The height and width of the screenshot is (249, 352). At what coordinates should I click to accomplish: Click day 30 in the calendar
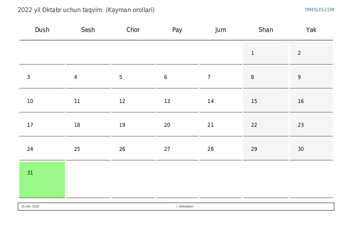click(x=311, y=149)
